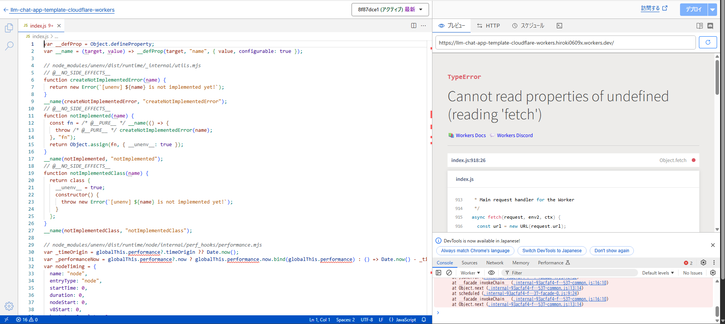Open the Workers Docs link
Screen dimensions: 725x324
(x=470, y=135)
